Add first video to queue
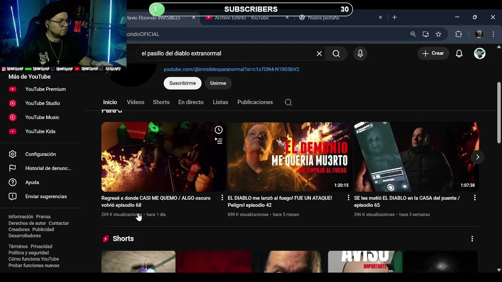 pos(218,141)
